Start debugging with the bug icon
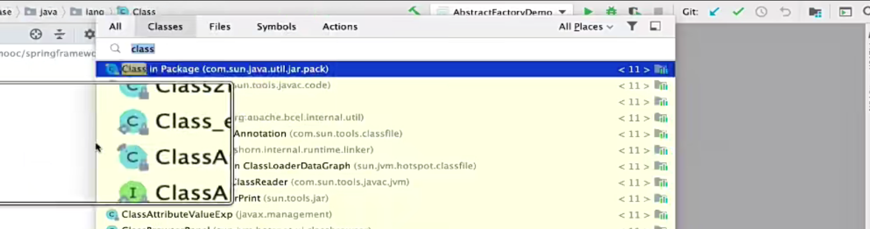 611,11
